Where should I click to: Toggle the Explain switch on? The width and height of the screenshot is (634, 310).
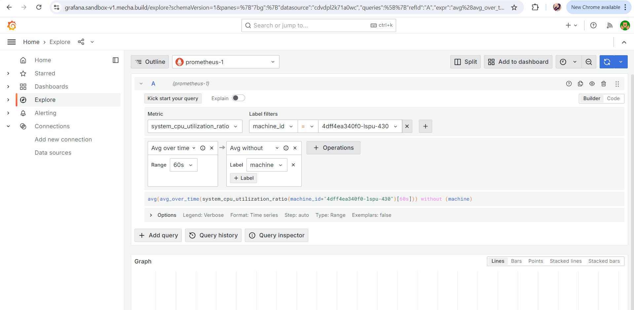[238, 98]
